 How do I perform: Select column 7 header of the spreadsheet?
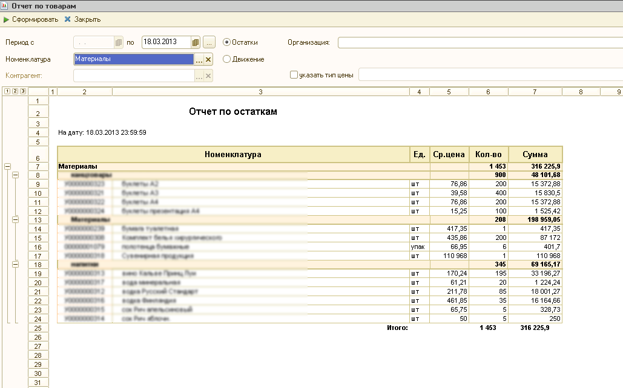[x=535, y=92]
